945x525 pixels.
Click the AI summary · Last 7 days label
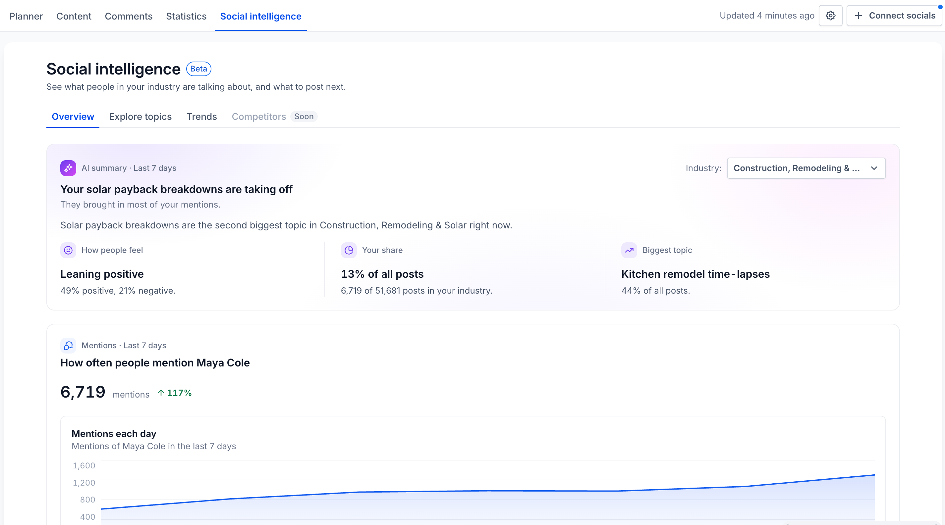[x=129, y=168]
